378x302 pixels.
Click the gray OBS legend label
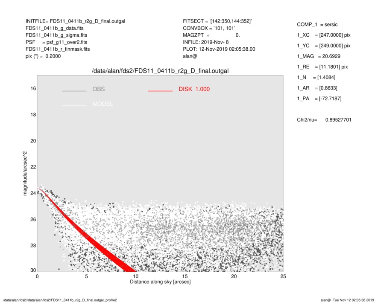point(99,89)
